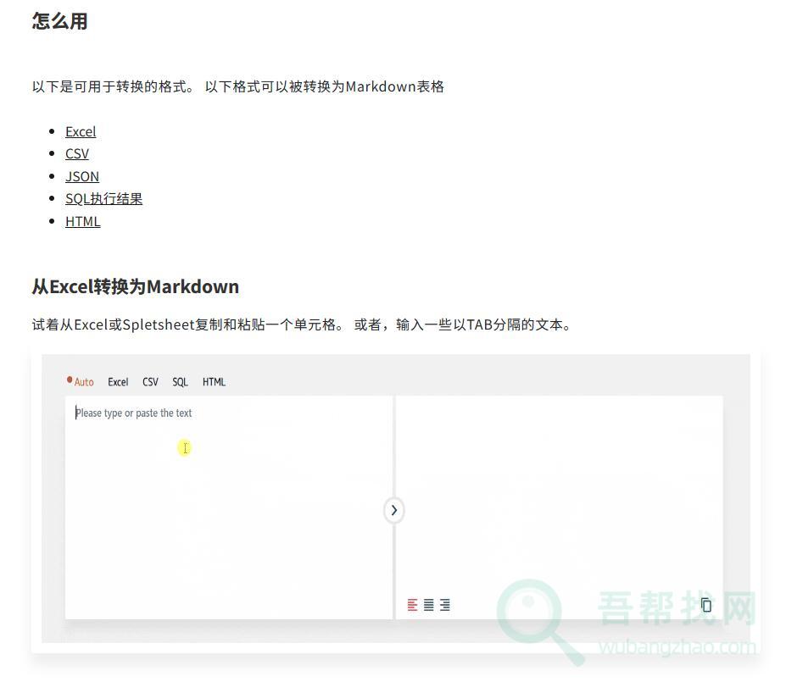
Task: Set right column alignment icon
Action: (x=444, y=605)
